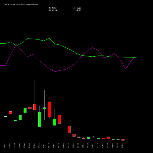Screen dimensions: 153x153
Task: Select the red candle above 09 Feb
Action: (x=74, y=135)
